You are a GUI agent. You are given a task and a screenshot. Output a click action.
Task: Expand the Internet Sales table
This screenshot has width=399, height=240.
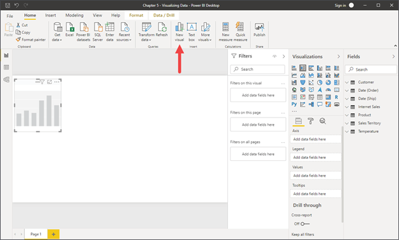tap(347, 107)
